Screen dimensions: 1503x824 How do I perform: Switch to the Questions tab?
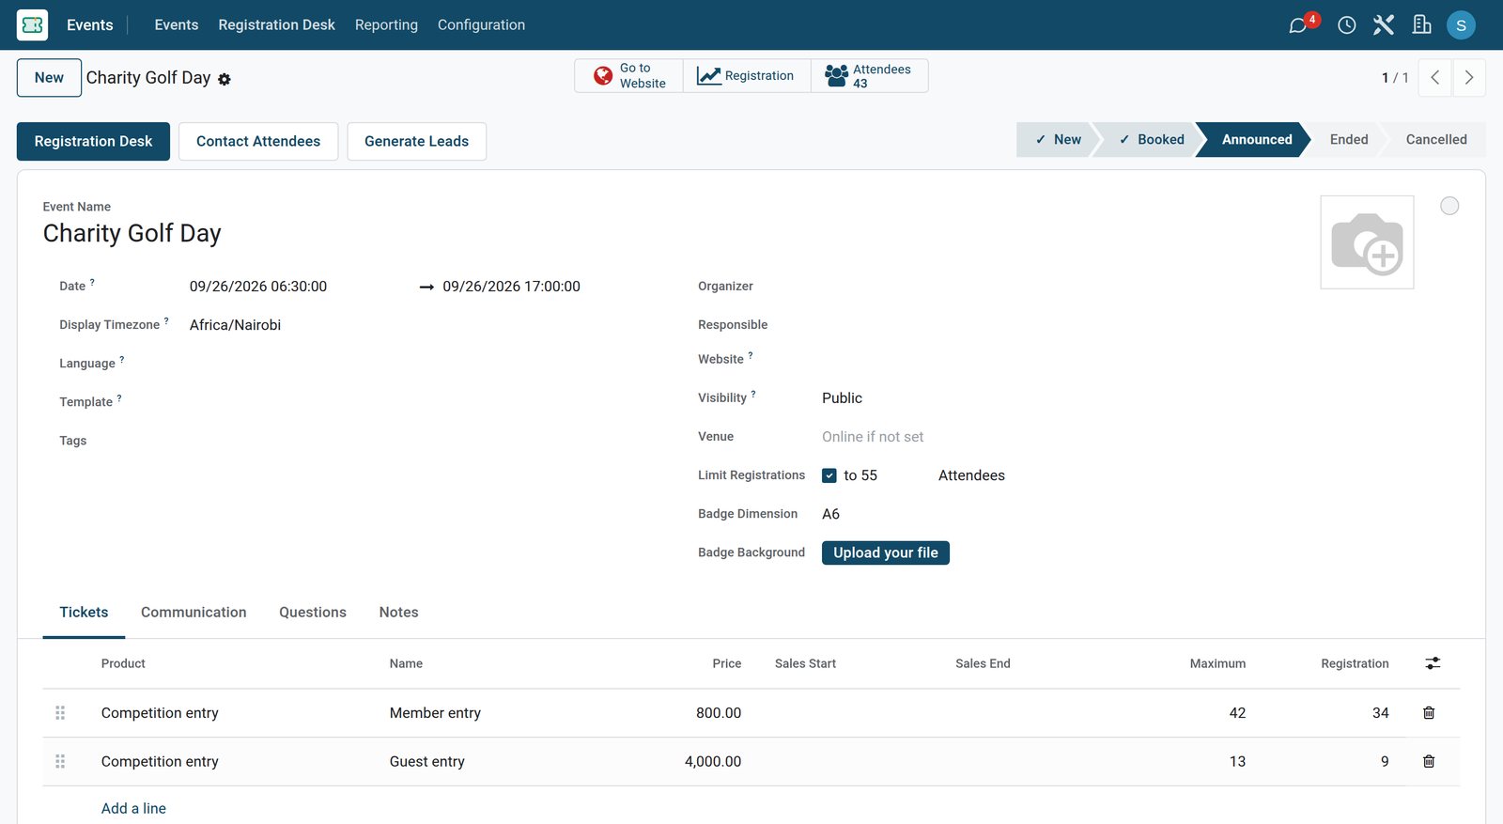click(313, 613)
